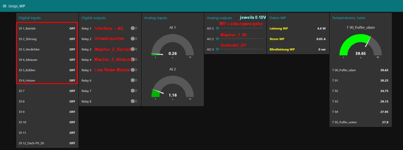The width and height of the screenshot is (403, 150).
Task: Click the Analog outputs panel heading
Action: tap(219, 18)
